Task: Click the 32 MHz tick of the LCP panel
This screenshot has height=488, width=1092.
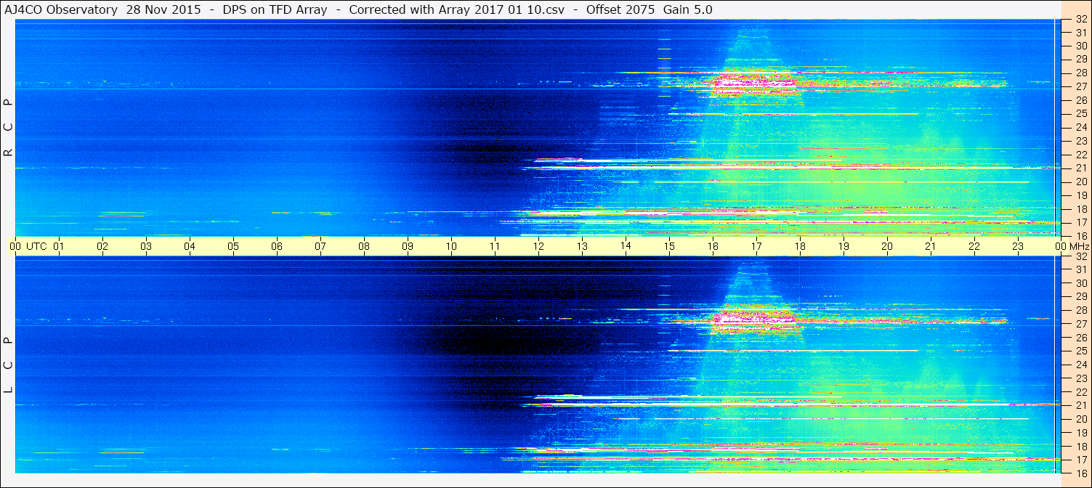Action: pyautogui.click(x=1080, y=256)
